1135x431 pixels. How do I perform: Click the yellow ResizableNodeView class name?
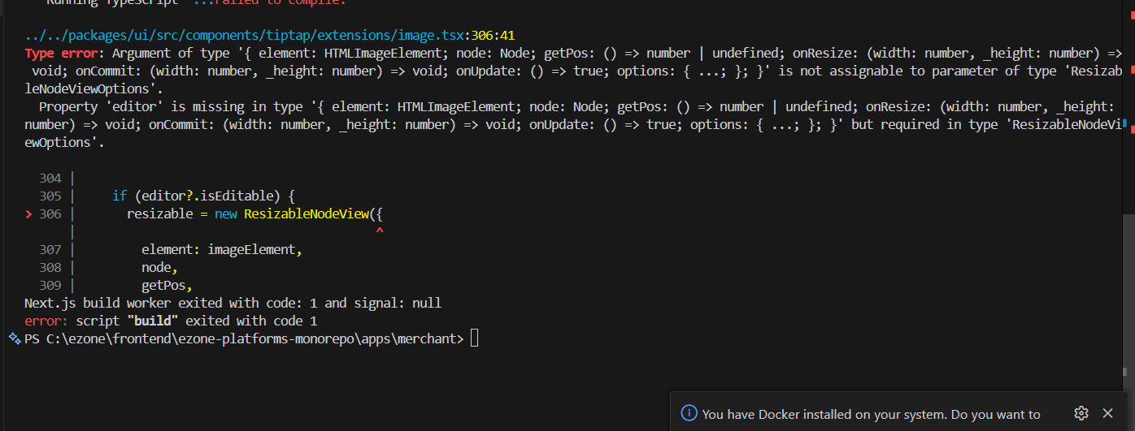pyautogui.click(x=307, y=214)
